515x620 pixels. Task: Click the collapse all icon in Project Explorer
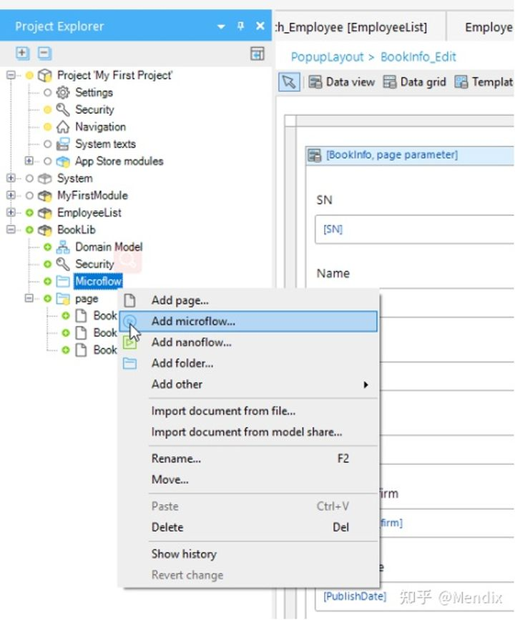[x=44, y=53]
